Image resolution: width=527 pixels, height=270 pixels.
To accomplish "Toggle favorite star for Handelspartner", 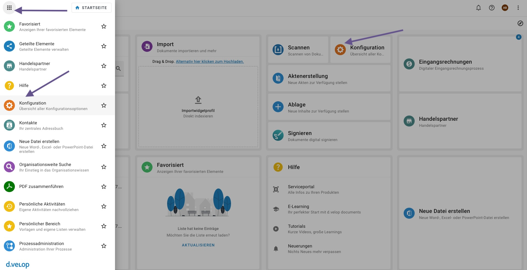I will click(104, 66).
